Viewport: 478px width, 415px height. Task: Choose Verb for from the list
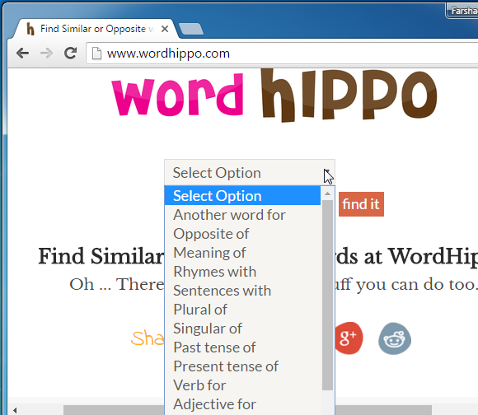click(x=242, y=385)
